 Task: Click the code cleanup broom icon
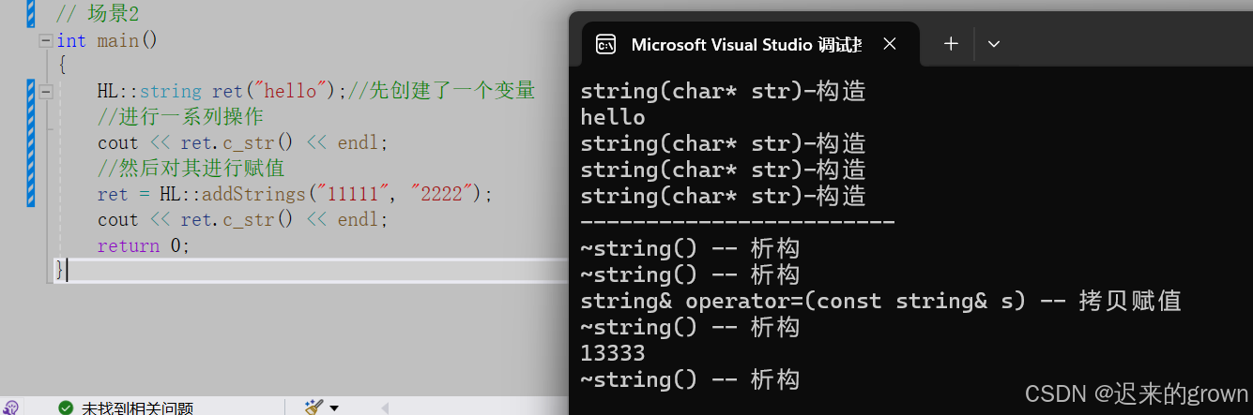313,408
